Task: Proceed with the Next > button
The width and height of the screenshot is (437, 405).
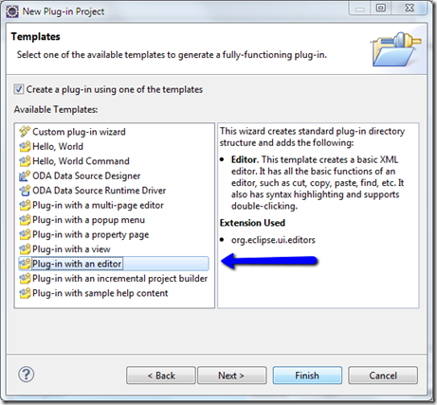Action: coord(232,376)
